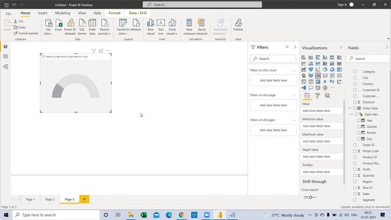This screenshot has height=220, width=391.
Task: Choose the Q&A visual icon
Action: pos(311,88)
